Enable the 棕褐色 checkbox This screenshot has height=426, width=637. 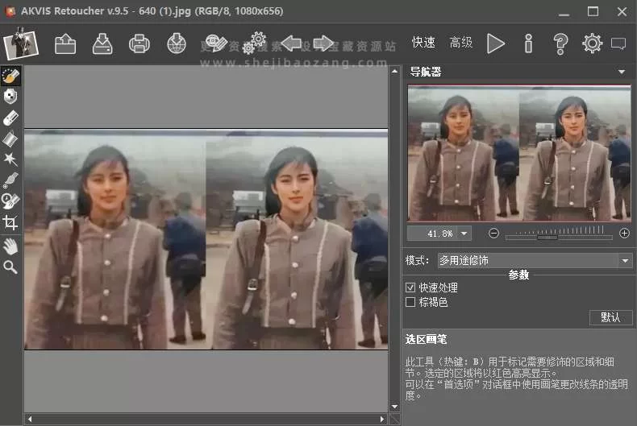click(x=410, y=302)
